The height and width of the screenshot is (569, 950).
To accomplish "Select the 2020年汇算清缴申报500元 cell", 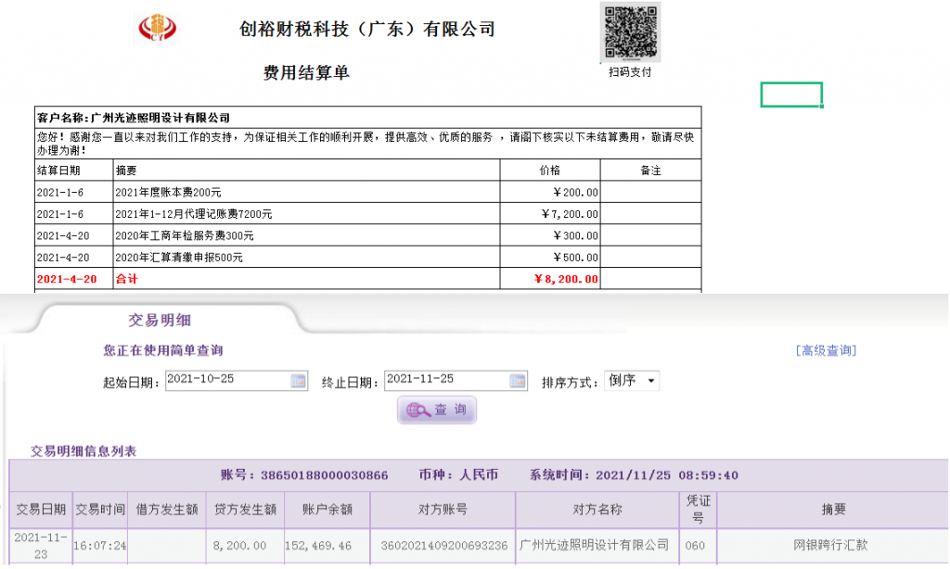I will (306, 258).
